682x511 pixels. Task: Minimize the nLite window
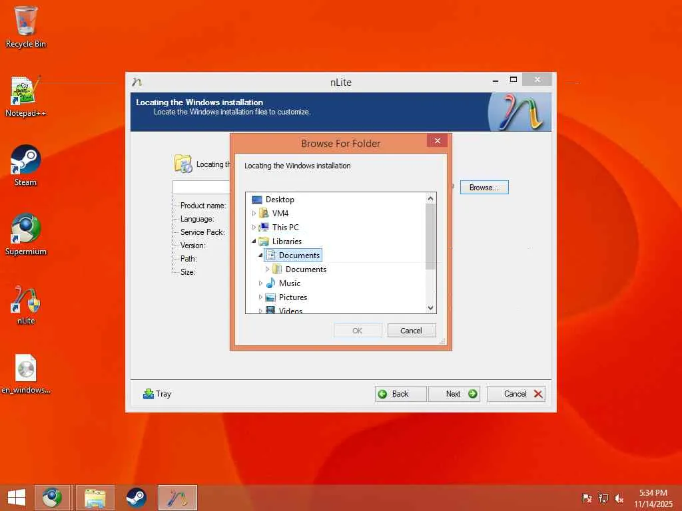tap(496, 81)
